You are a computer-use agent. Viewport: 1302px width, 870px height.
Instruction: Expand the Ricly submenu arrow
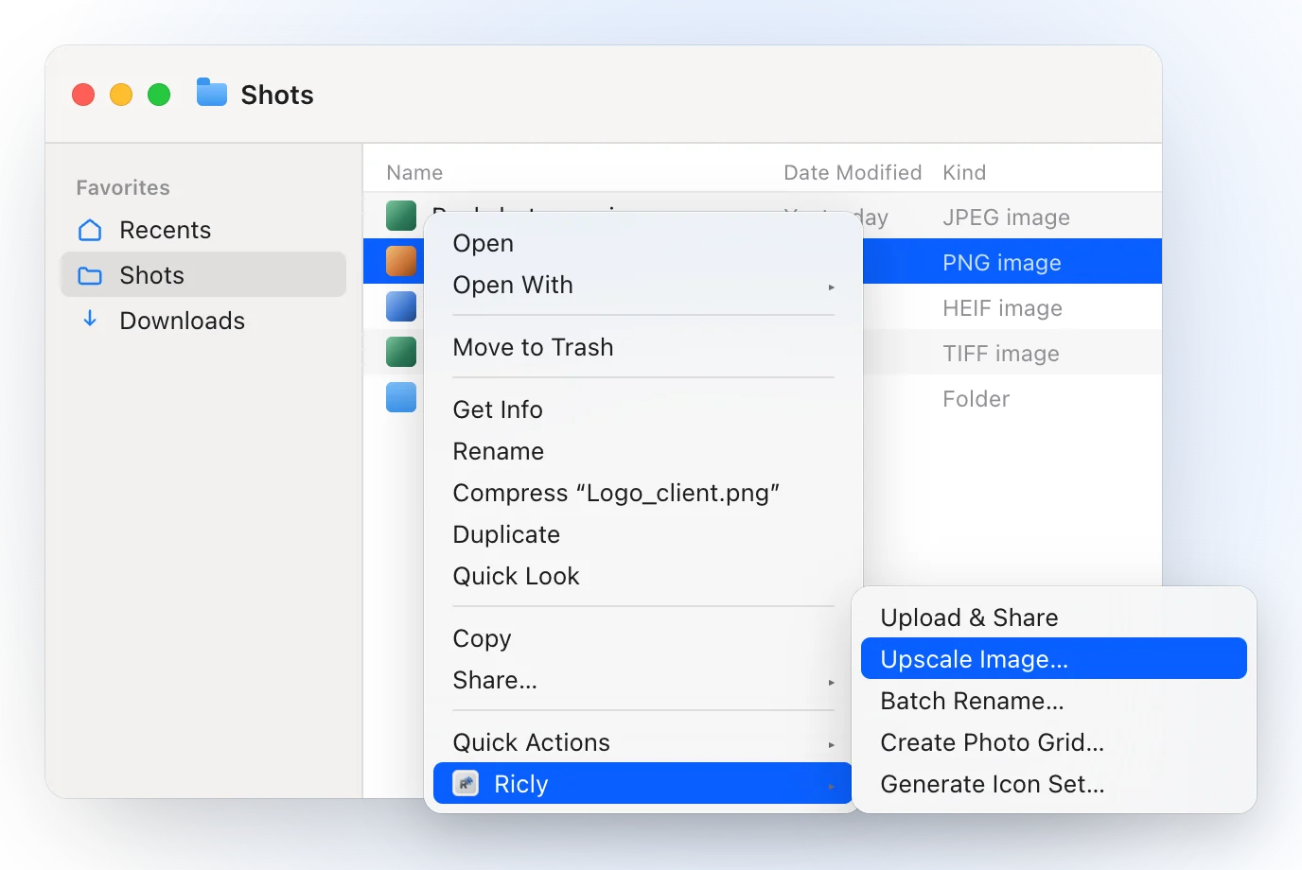[832, 786]
